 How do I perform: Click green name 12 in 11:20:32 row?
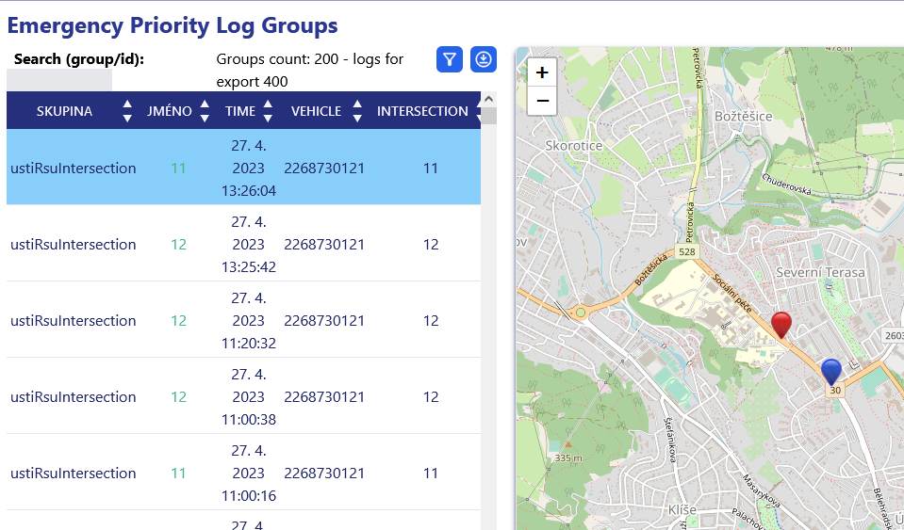[x=179, y=320]
